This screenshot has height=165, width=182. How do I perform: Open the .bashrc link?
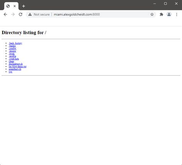pos(12,46)
